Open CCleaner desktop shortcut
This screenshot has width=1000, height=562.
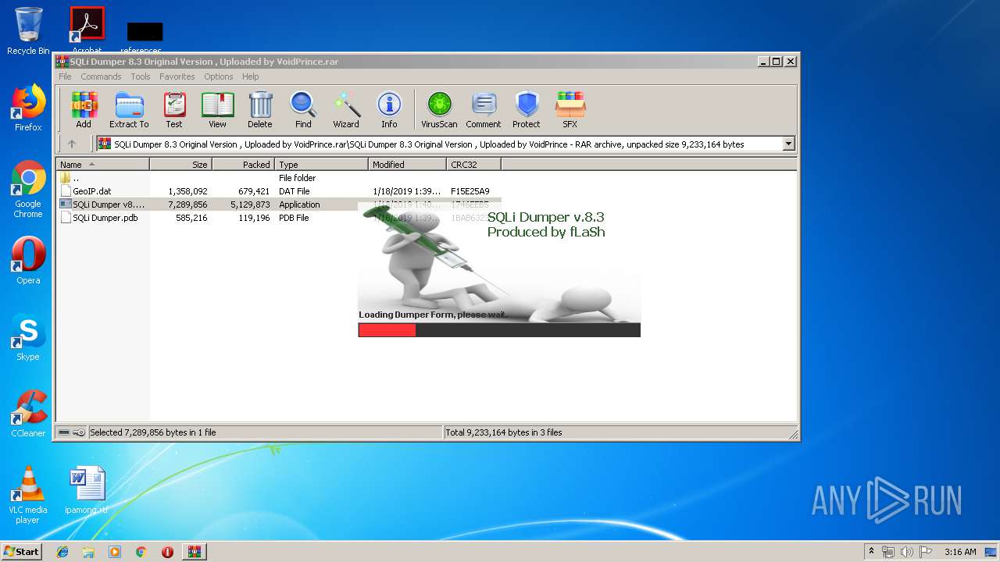[x=28, y=414]
